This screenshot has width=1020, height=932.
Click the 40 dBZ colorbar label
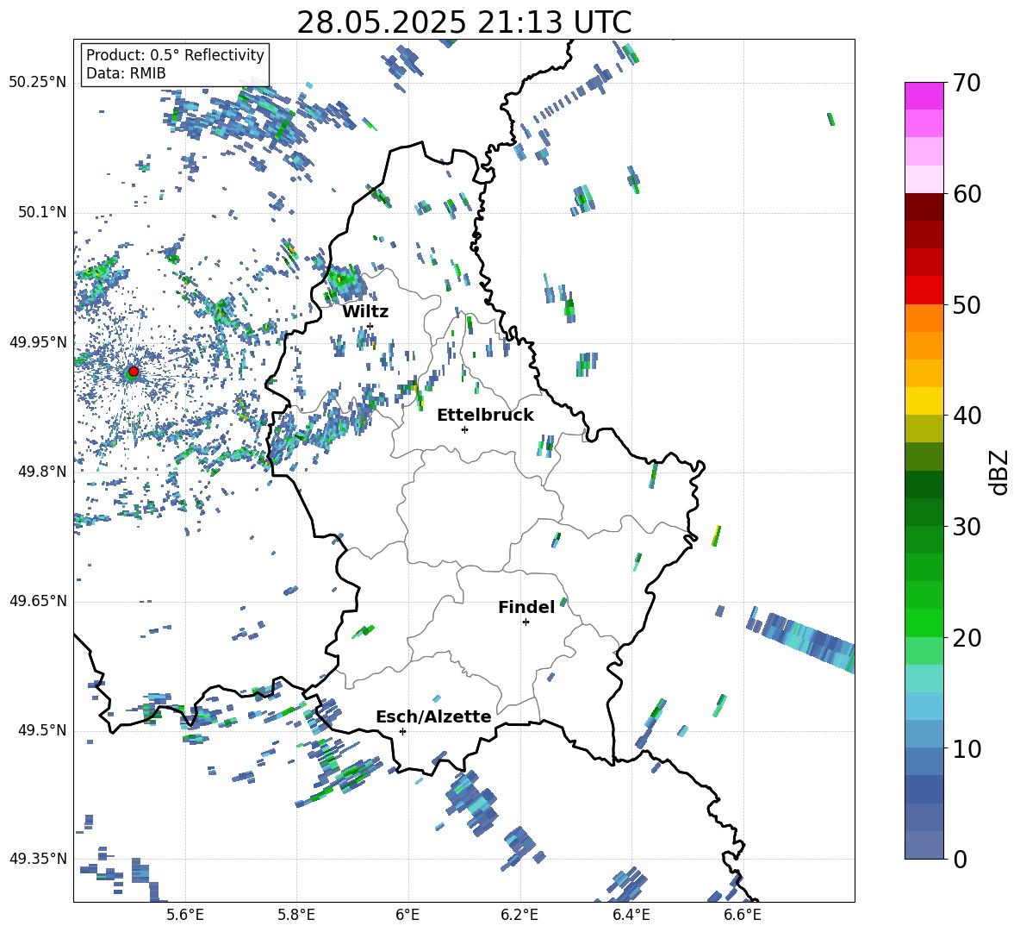point(966,416)
